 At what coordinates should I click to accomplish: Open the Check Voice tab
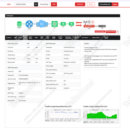[x=48, y=38]
